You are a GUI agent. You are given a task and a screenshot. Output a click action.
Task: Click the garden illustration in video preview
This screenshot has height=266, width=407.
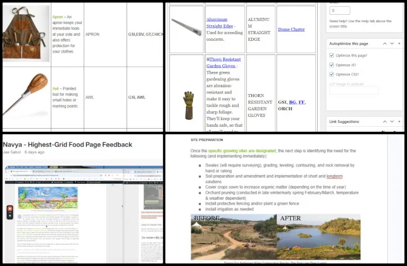(48, 198)
